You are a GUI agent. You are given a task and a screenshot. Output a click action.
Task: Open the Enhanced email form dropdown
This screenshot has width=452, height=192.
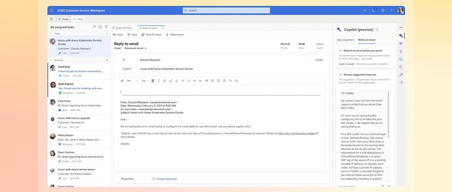pyautogui.click(x=136, y=48)
